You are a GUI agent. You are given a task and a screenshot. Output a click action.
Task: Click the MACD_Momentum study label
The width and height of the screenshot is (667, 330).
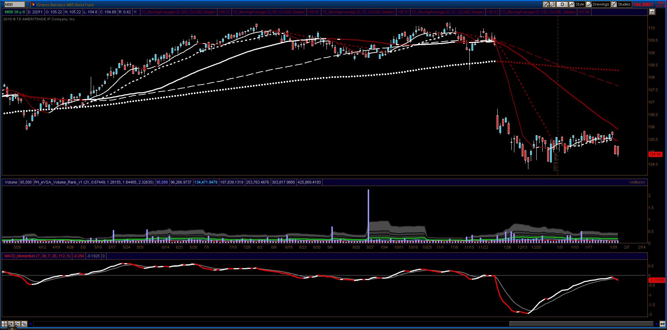click(x=37, y=256)
